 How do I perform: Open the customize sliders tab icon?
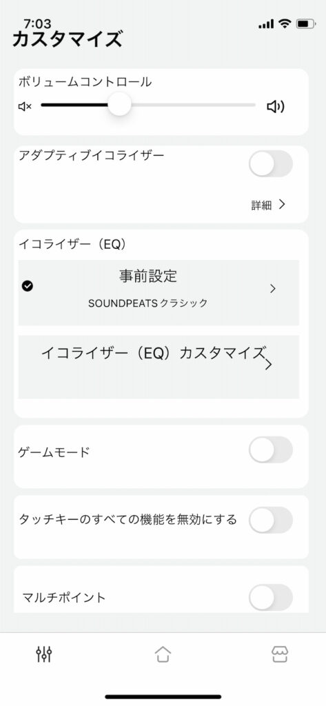43,654
